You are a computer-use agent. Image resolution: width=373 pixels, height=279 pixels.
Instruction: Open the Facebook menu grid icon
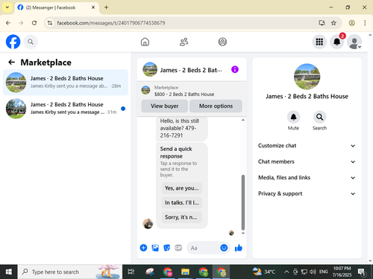319,42
